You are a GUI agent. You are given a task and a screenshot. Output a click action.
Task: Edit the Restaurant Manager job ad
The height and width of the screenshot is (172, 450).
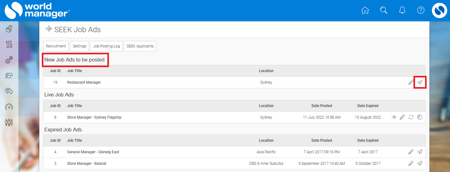click(x=411, y=82)
